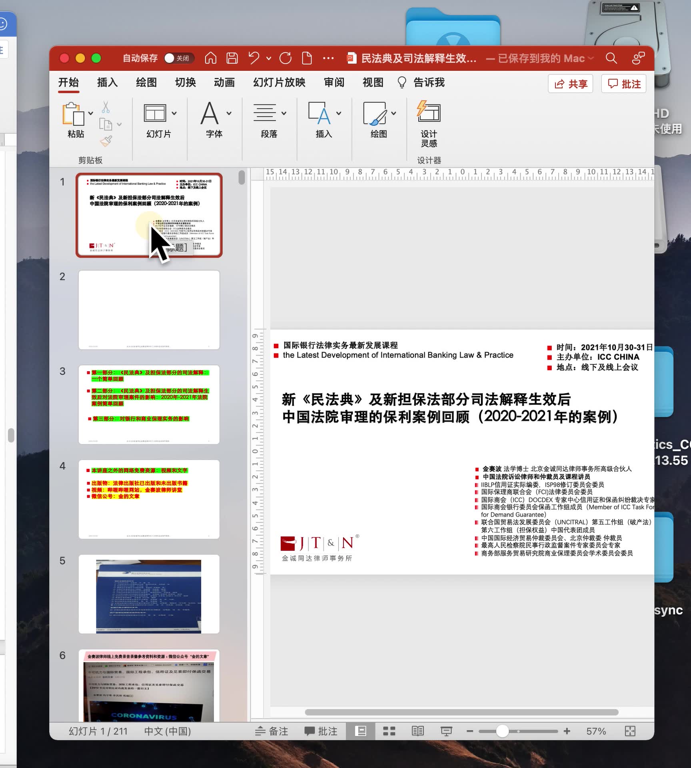Expand the ribbon 插入 dropdown arrow
Screen dimensions: 691x768
[339, 114]
